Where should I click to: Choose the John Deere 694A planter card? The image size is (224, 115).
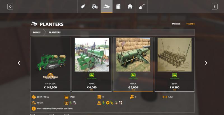(x=133, y=64)
